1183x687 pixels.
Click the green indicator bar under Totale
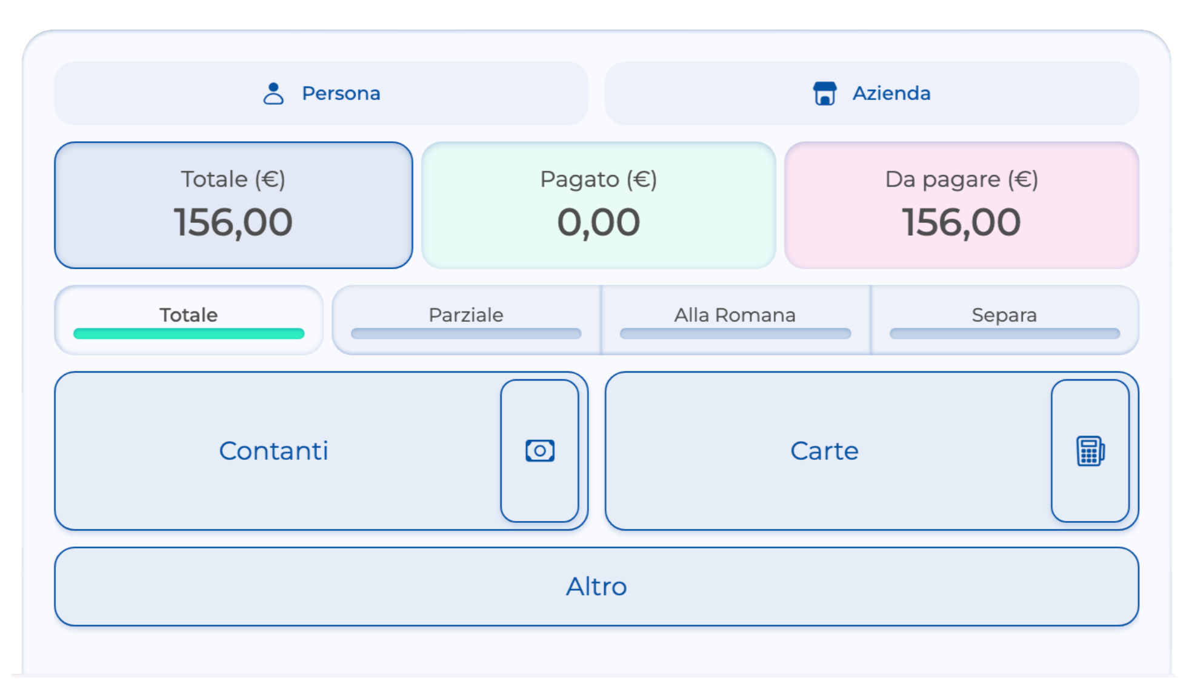coord(188,334)
